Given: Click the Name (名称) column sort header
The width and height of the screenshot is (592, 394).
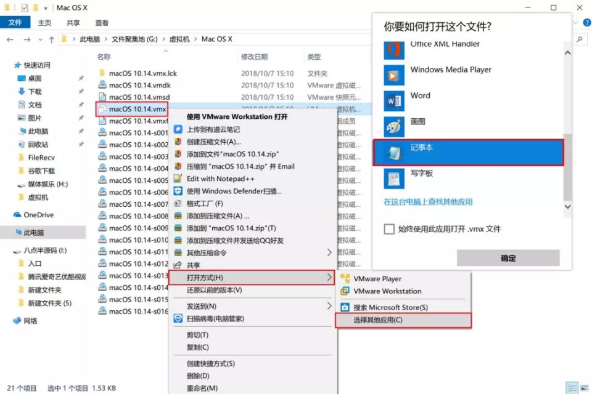Looking at the screenshot, I should pos(104,57).
